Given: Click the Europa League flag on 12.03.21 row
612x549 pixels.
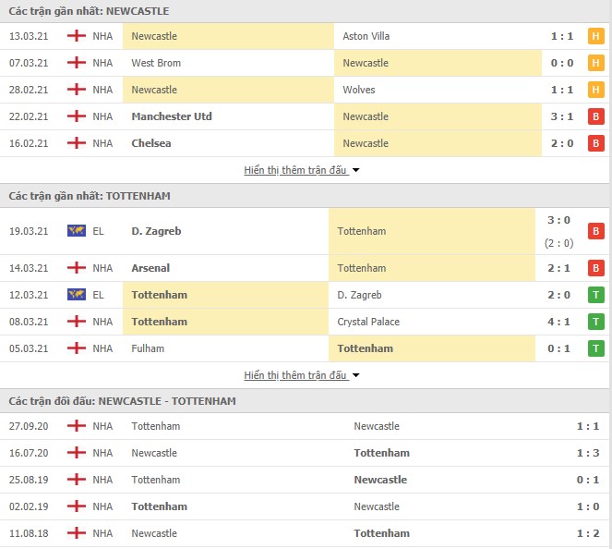Looking at the screenshot, I should click(77, 295).
